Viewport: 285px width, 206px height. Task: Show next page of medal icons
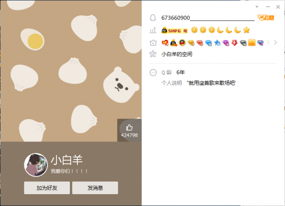[275, 43]
